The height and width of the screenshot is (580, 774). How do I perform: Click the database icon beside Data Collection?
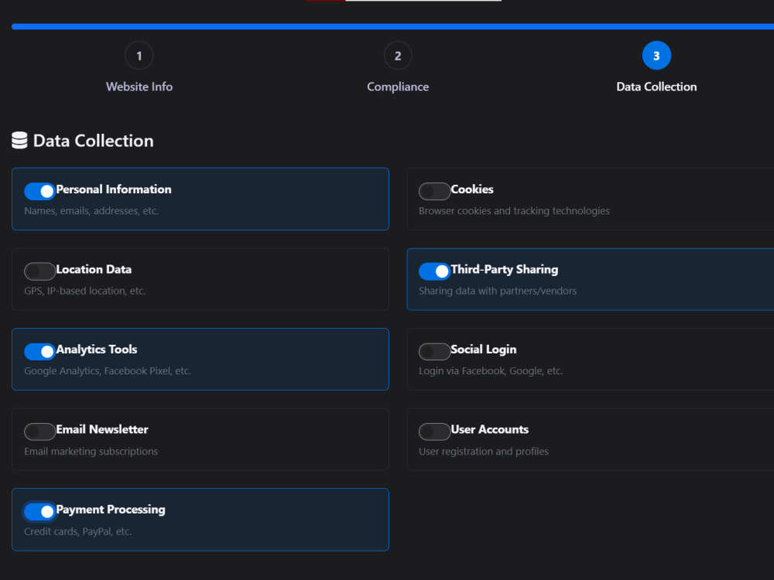(x=19, y=141)
